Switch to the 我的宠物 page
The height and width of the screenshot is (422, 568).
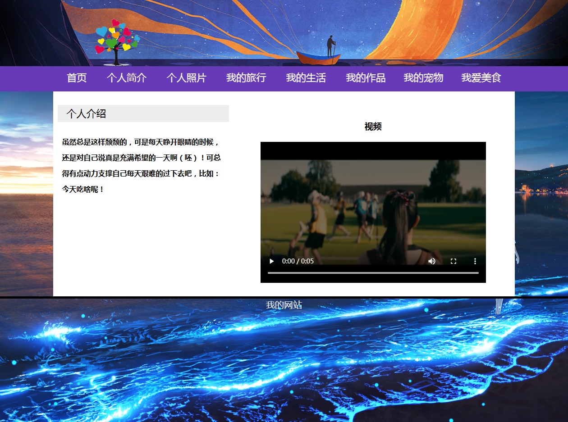tap(423, 78)
